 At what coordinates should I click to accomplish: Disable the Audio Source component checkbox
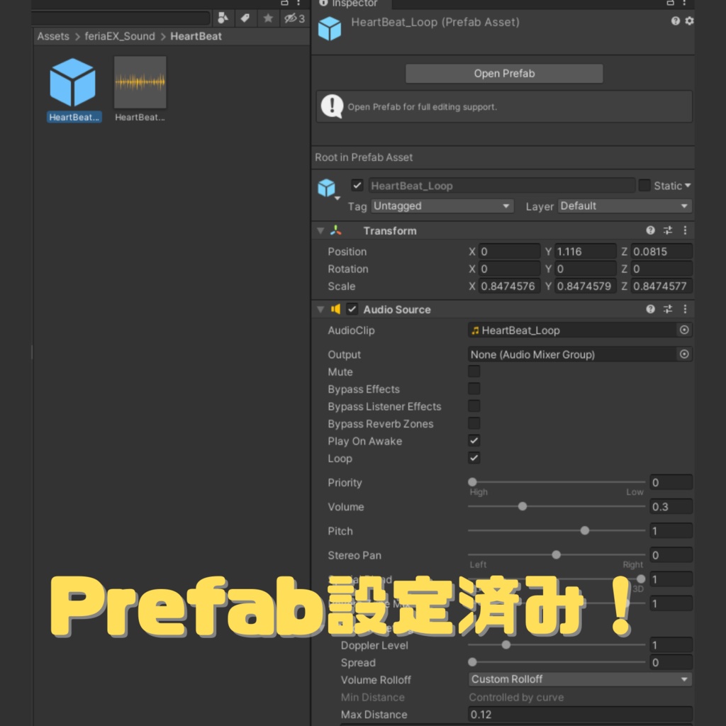pos(352,309)
